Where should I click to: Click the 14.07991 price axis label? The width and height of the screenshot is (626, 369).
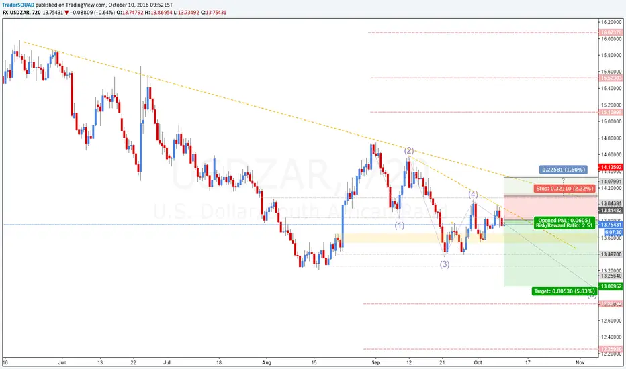click(611, 182)
